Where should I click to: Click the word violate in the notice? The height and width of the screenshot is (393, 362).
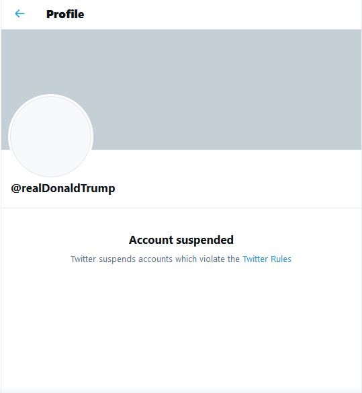[212, 259]
